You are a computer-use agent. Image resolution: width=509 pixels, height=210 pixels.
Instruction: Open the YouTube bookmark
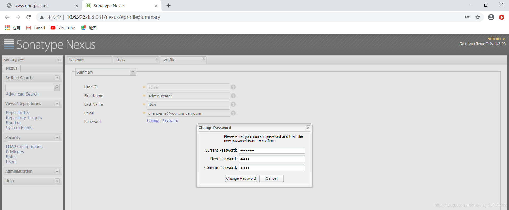(63, 28)
